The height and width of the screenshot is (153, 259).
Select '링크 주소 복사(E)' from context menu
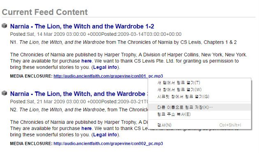199,114
